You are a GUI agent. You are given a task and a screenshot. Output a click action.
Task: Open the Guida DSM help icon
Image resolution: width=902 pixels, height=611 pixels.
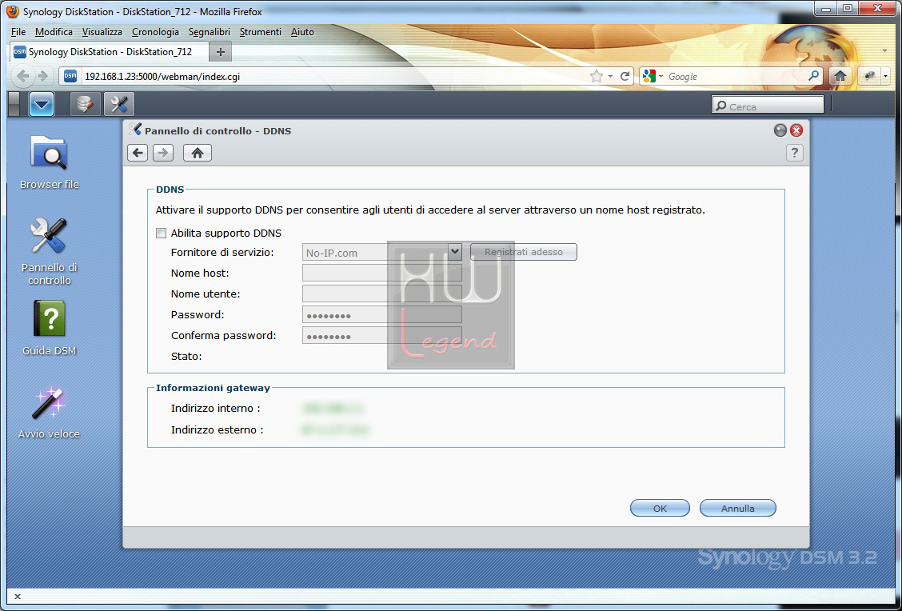(x=50, y=328)
